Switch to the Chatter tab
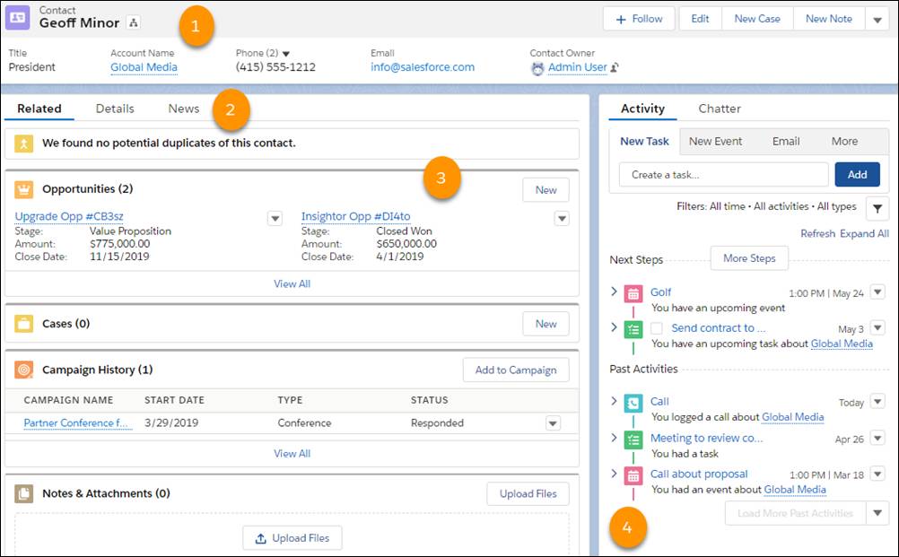This screenshot has height=557, width=899. [719, 109]
